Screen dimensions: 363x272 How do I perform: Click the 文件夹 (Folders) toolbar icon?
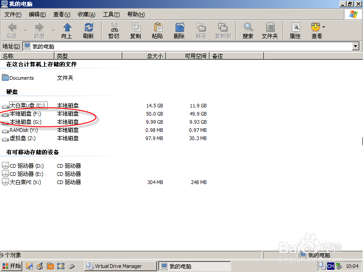click(x=270, y=27)
